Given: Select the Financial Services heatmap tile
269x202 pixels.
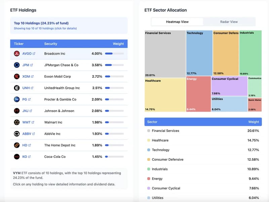Looking at the screenshot, I should point(165,54).
